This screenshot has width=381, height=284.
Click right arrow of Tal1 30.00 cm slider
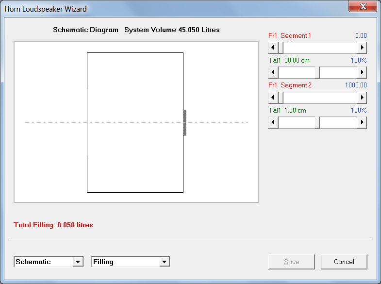tap(362, 72)
